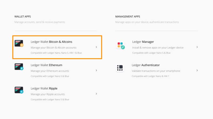Click the Ripple wallet icon

pos(19,90)
